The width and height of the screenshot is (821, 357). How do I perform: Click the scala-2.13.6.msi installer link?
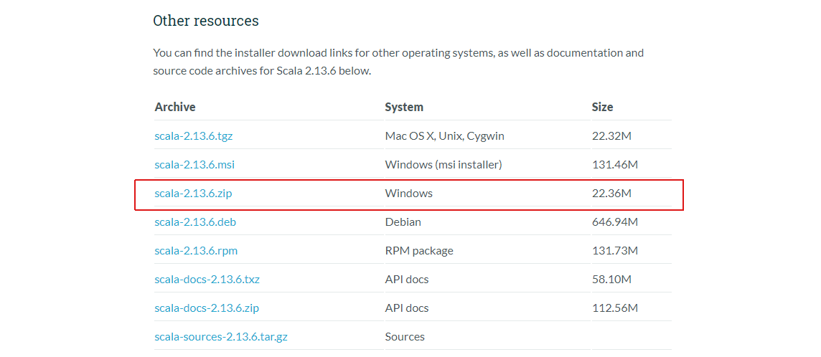click(194, 164)
